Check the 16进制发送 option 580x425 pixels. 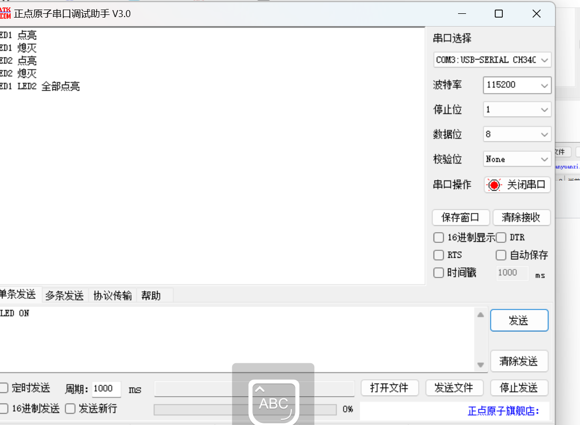[x=4, y=408]
